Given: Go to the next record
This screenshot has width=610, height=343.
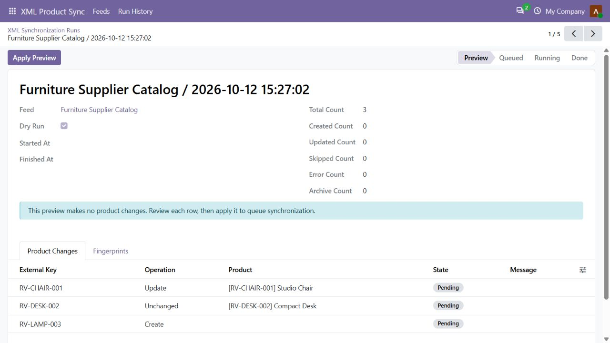Looking at the screenshot, I should coord(593,34).
